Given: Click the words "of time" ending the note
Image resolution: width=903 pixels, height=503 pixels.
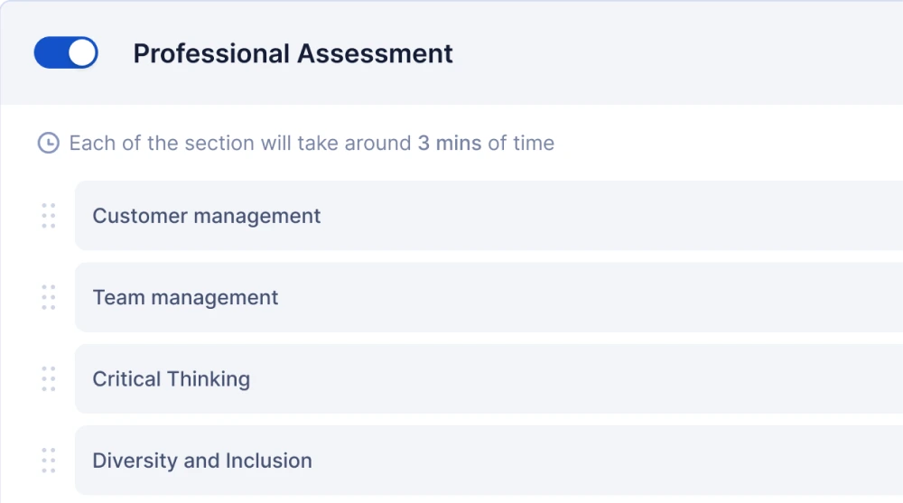Looking at the screenshot, I should (x=521, y=143).
